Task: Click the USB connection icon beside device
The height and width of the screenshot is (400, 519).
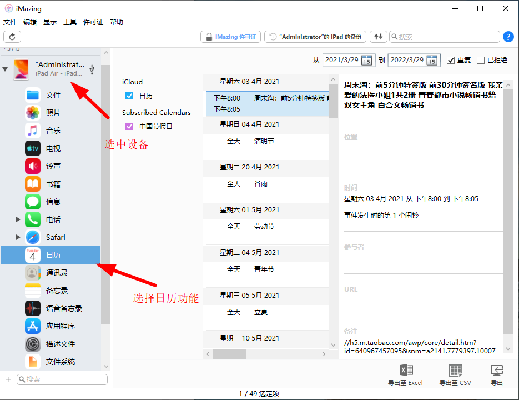Action: 92,69
